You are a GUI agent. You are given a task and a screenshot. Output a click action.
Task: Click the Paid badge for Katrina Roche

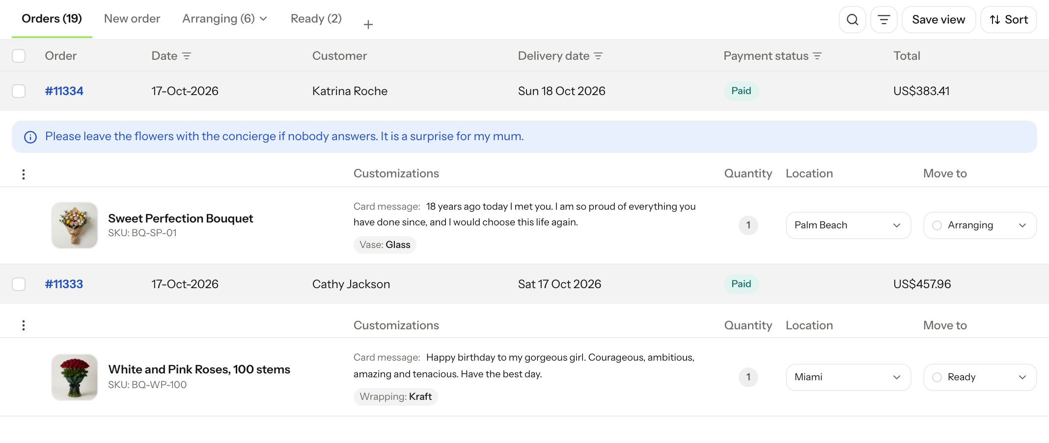741,91
